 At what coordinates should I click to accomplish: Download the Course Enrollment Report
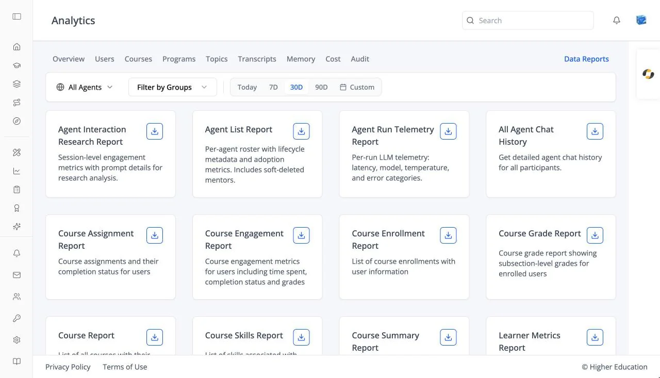click(x=448, y=235)
